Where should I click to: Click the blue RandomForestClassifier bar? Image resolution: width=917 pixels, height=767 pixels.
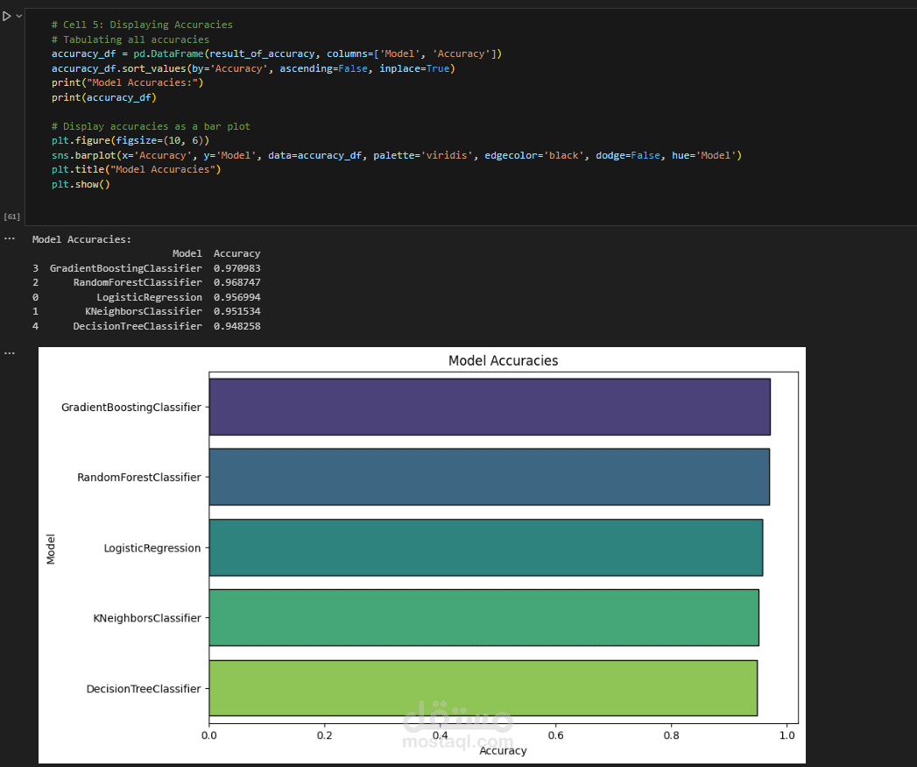[489, 477]
